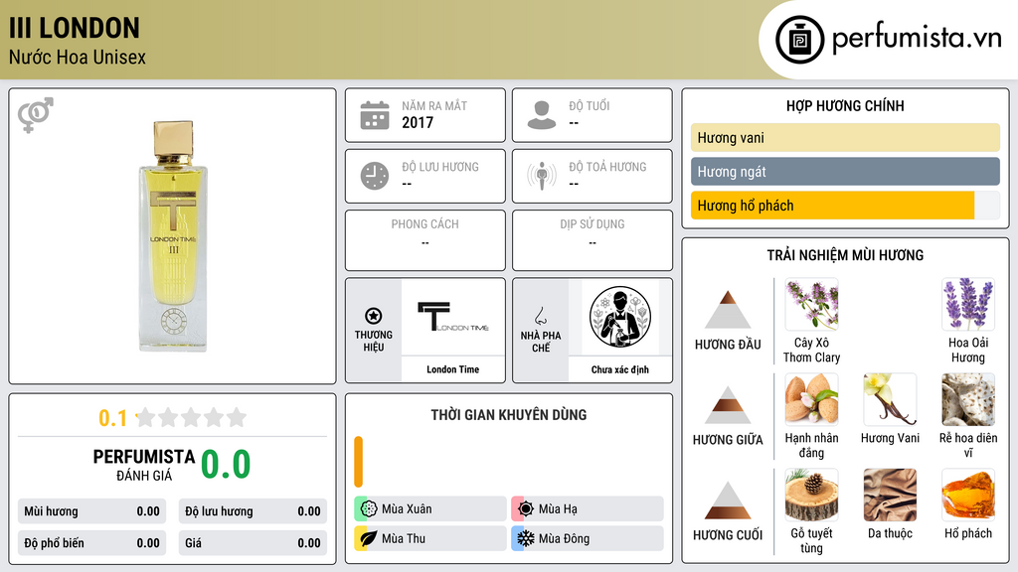Click the perfumista.vn bottle logo icon
1018x572 pixels.
799,40
